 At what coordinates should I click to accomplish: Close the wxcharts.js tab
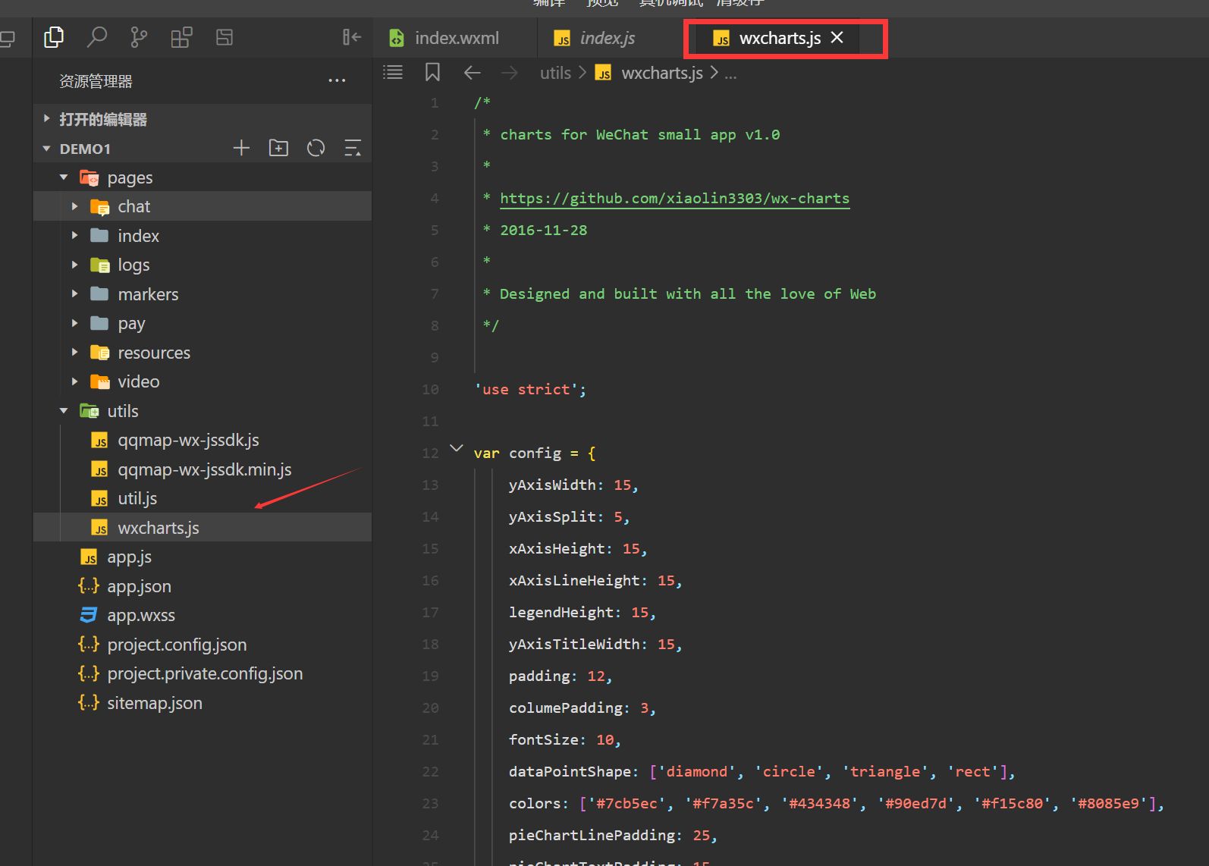[x=837, y=37]
